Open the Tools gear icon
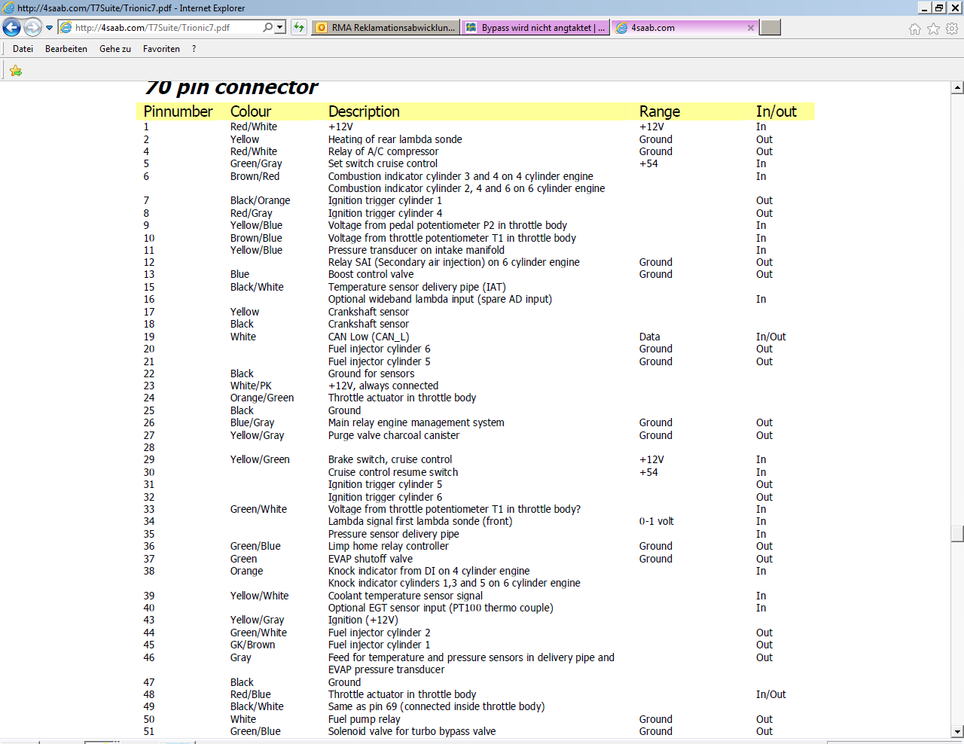Screen dimensions: 964x744 coord(952,29)
